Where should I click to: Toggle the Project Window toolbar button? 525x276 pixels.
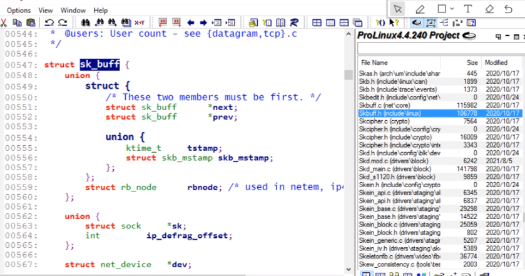(x=417, y=23)
